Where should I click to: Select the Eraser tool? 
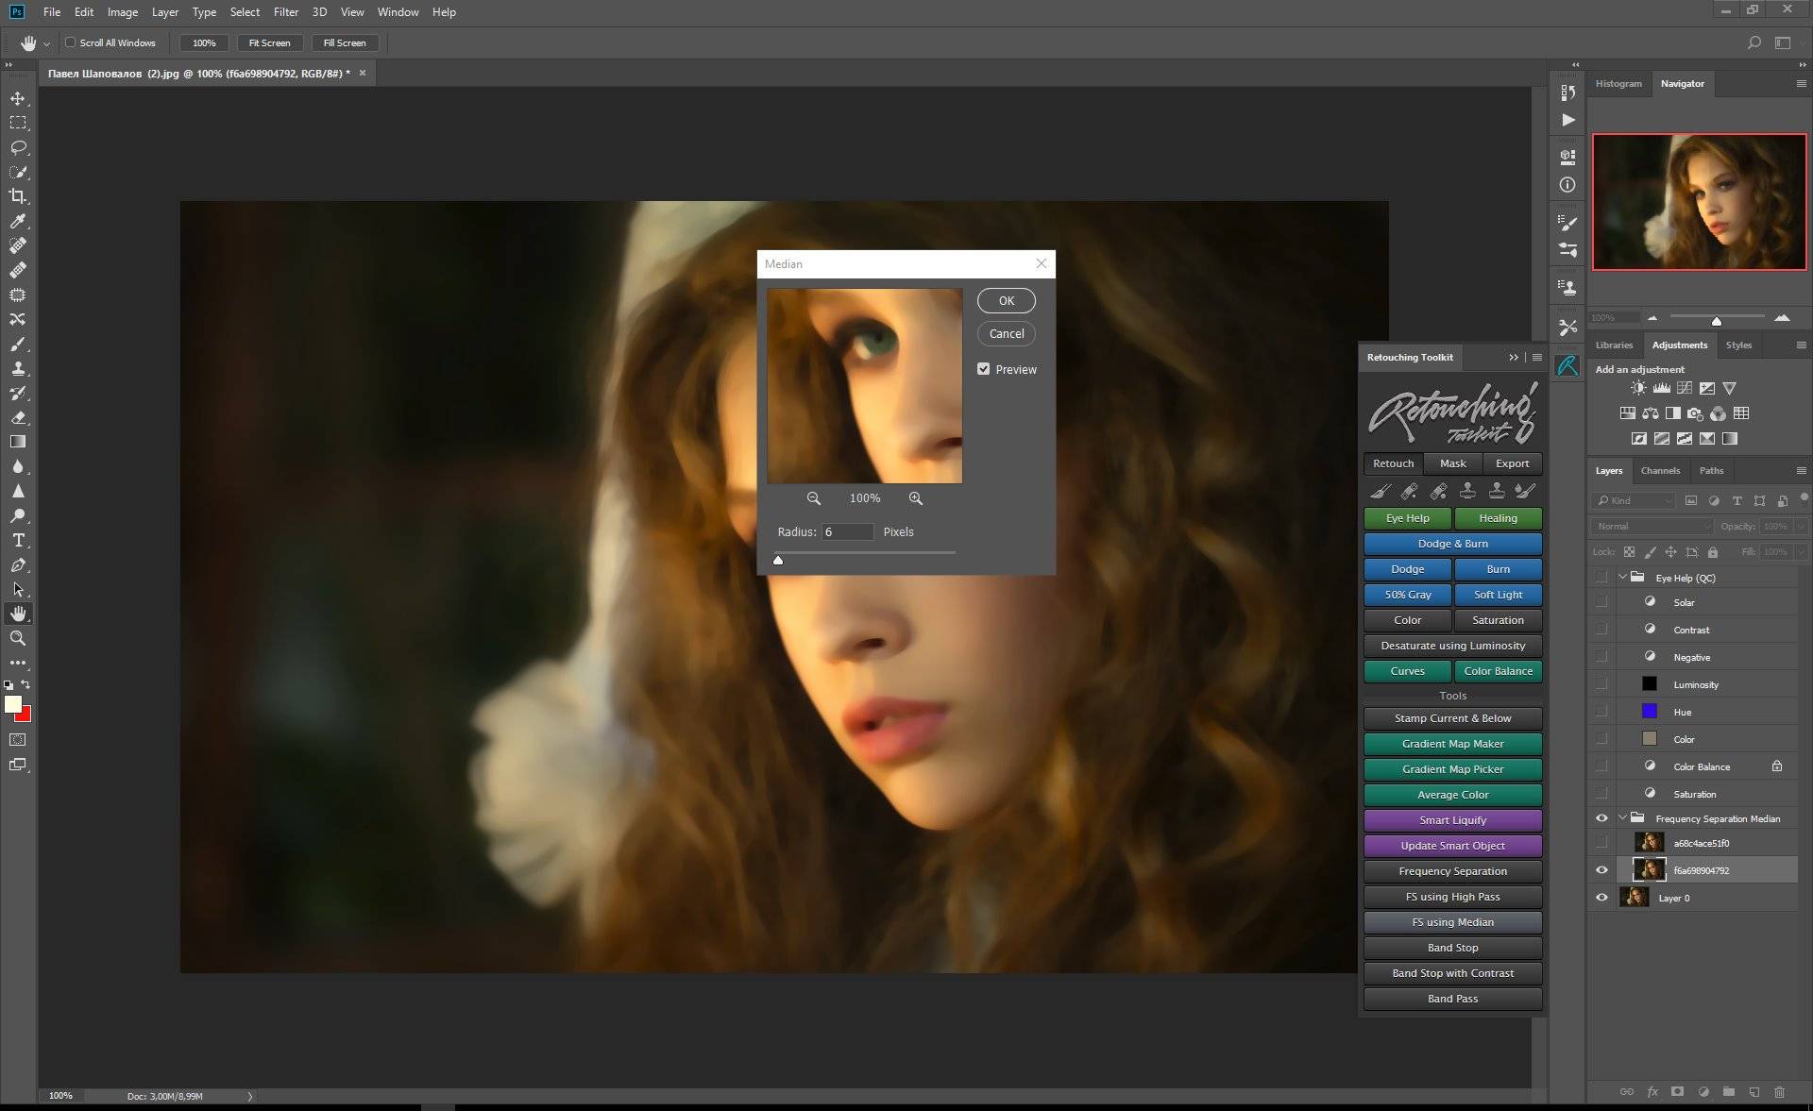point(18,417)
